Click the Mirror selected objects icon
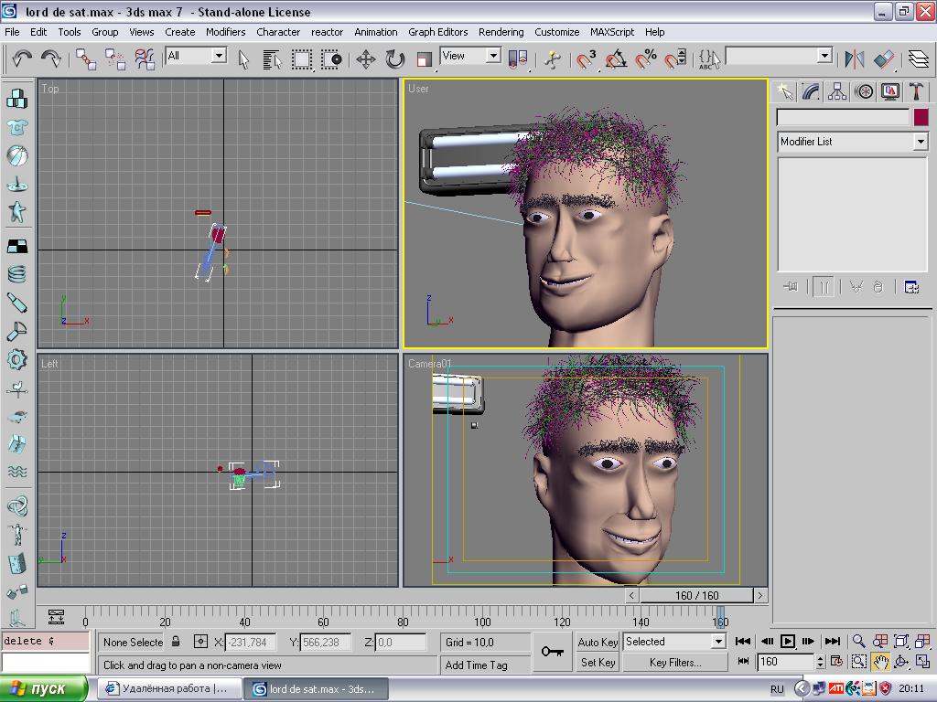The image size is (937, 702). pos(854,59)
